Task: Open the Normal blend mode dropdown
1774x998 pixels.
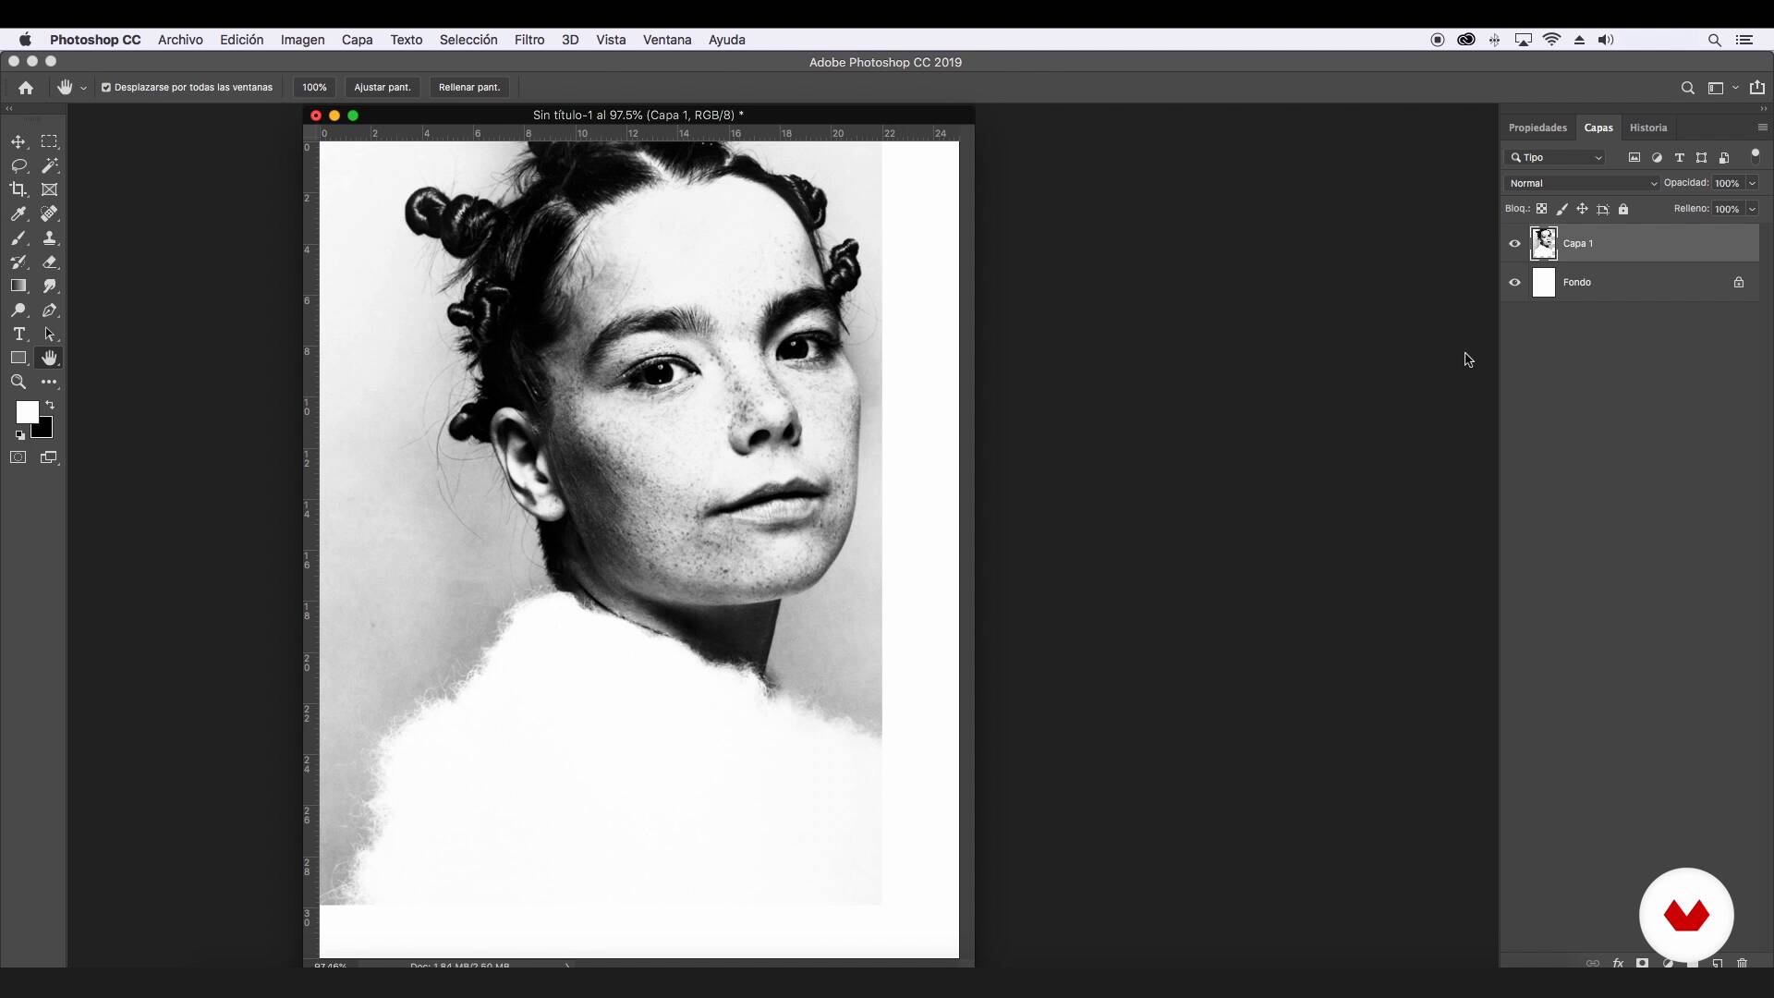Action: pyautogui.click(x=1582, y=183)
